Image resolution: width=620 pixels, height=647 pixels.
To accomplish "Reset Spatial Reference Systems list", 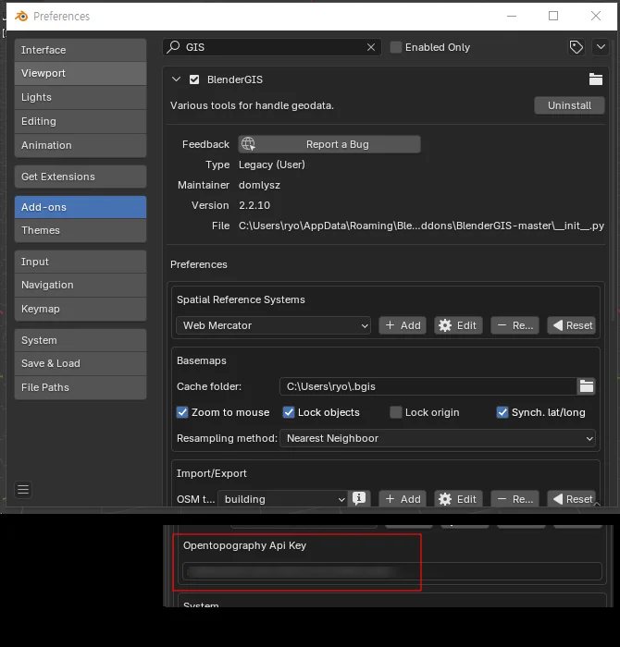I will (x=574, y=325).
